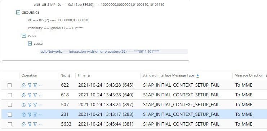The height and width of the screenshot is (131, 267).
Task: Click the number 5633 cell
Action: tap(66, 124)
